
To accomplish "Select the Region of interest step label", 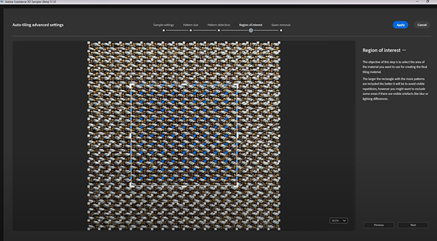I will (251, 25).
